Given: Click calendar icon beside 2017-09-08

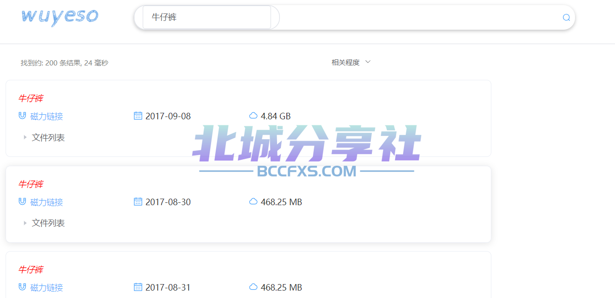Looking at the screenshot, I should 138,116.
